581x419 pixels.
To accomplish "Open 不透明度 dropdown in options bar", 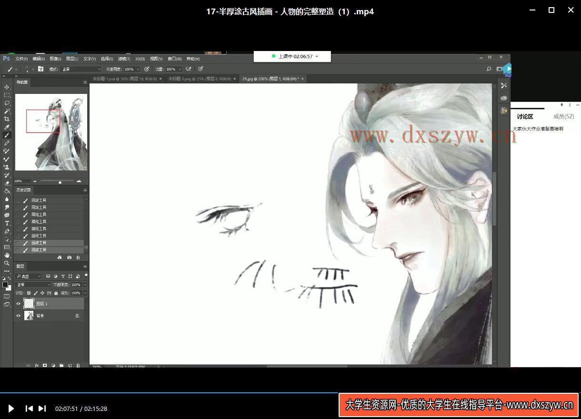I will coord(138,69).
